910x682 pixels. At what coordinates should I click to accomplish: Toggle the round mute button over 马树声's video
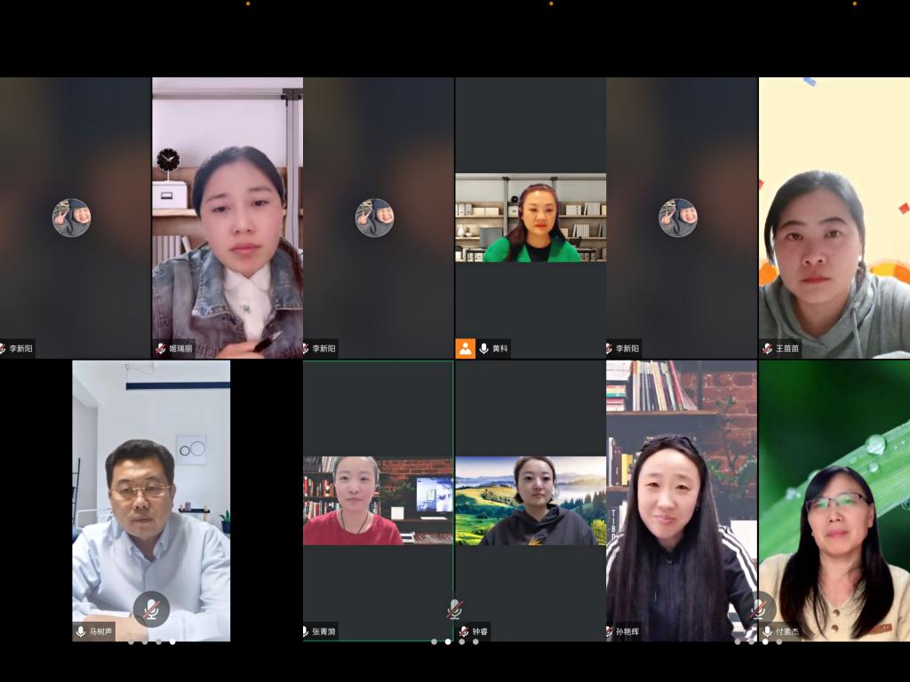151,609
